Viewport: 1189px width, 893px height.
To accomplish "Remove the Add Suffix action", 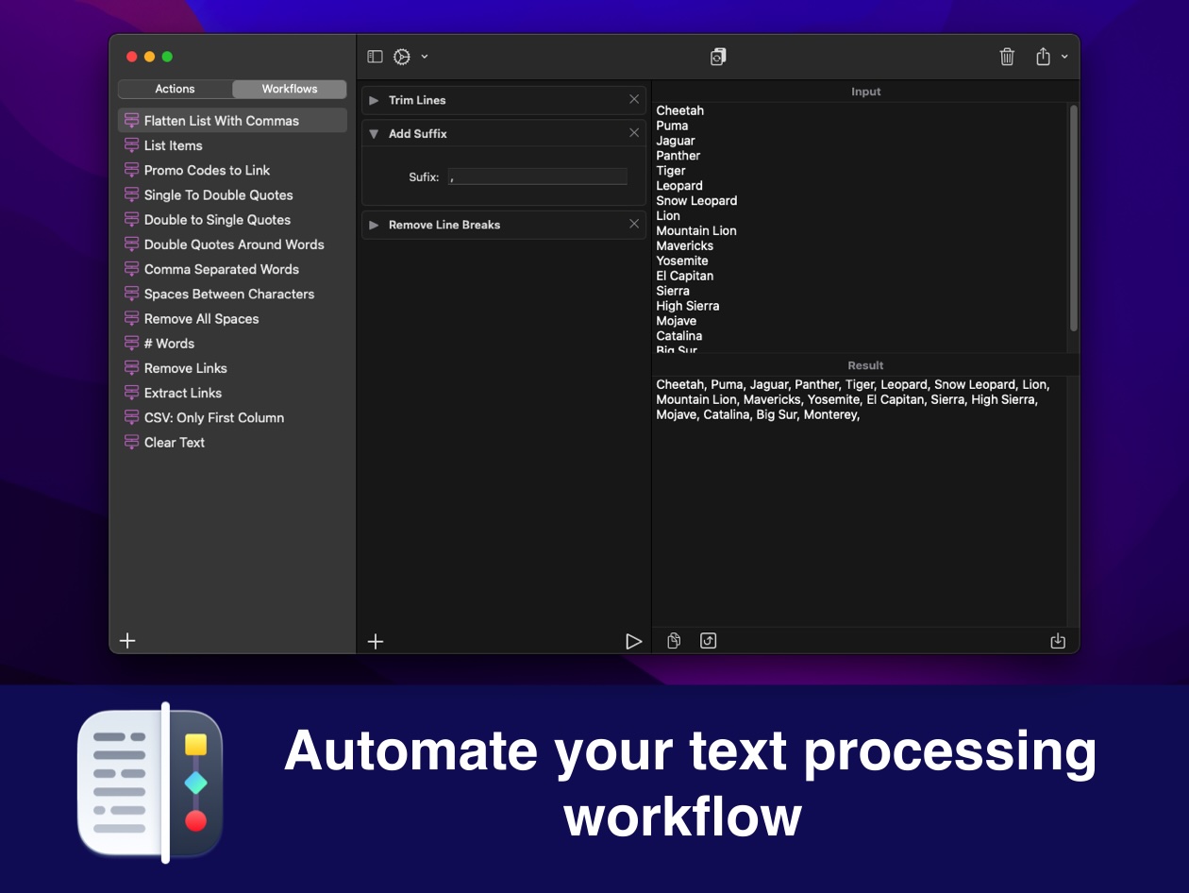I will [x=634, y=133].
